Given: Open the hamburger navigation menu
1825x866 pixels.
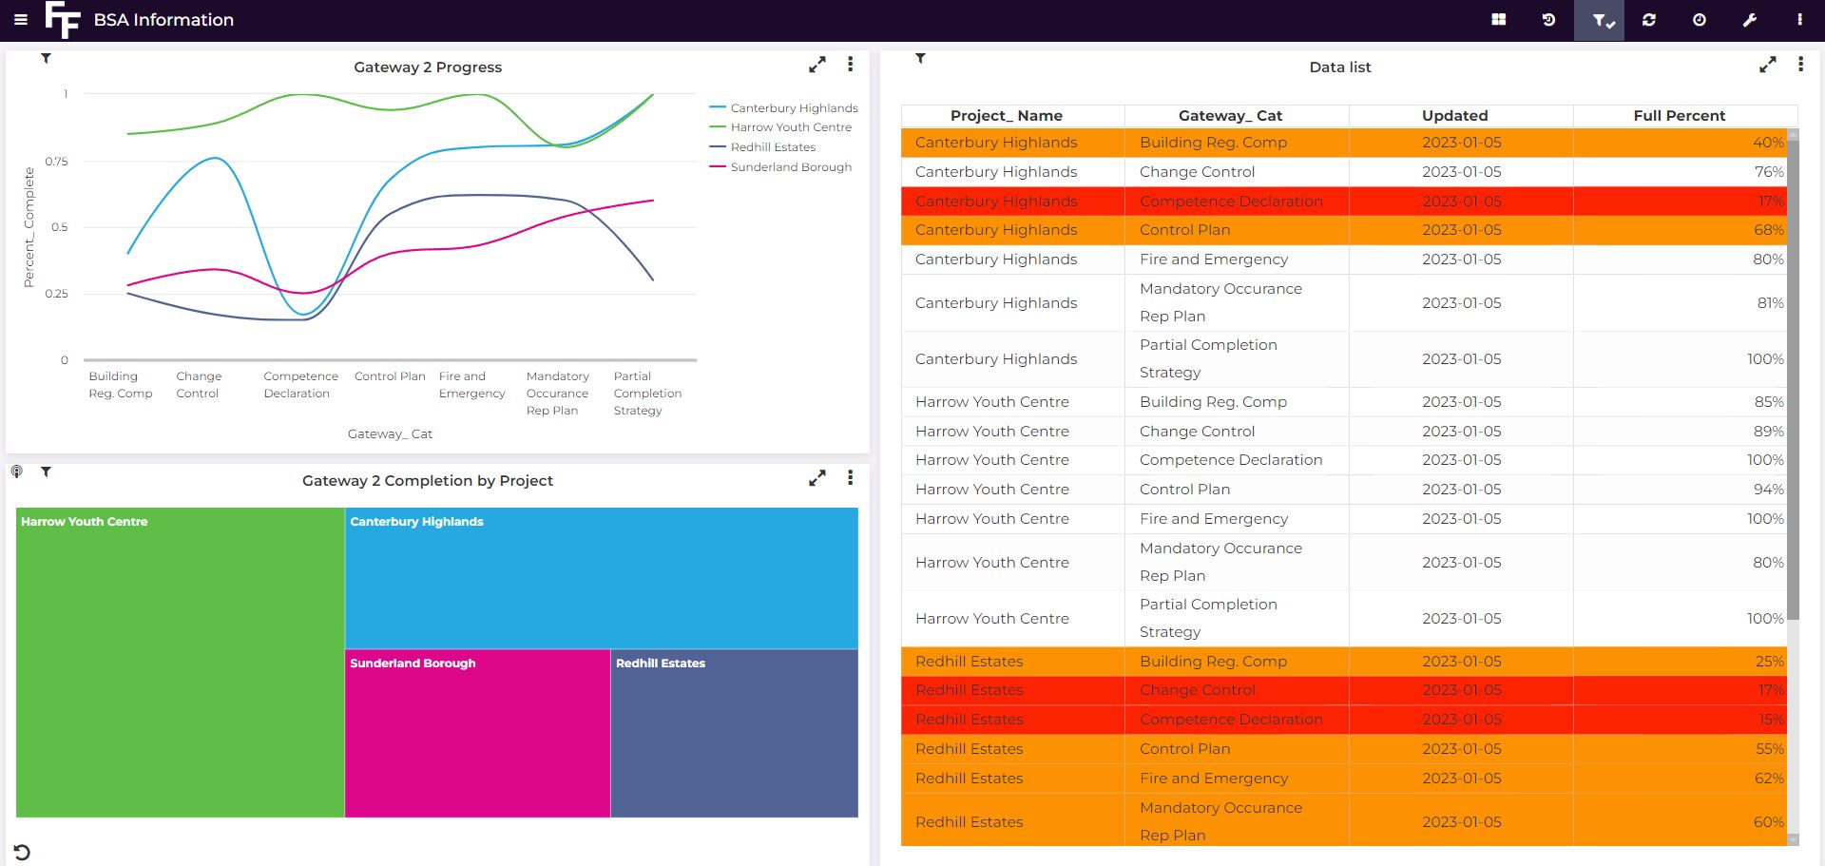Looking at the screenshot, I should 19,20.
